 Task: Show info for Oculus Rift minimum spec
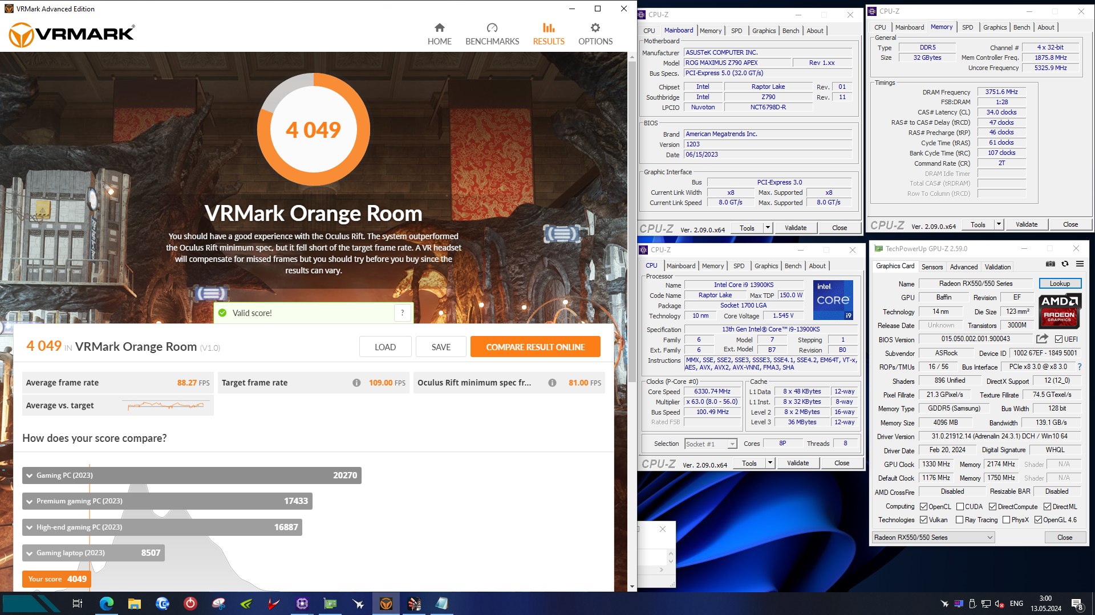(x=552, y=383)
